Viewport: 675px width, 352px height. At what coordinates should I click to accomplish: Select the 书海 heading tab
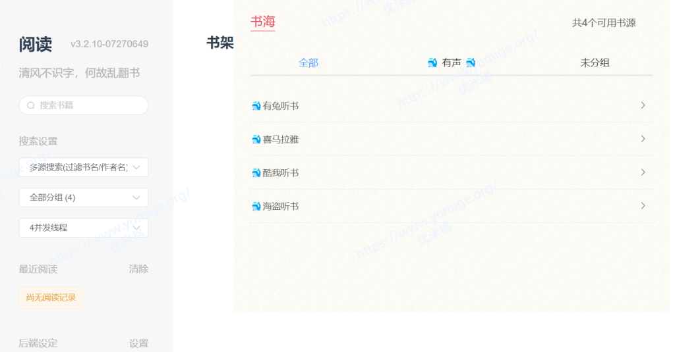pos(262,22)
